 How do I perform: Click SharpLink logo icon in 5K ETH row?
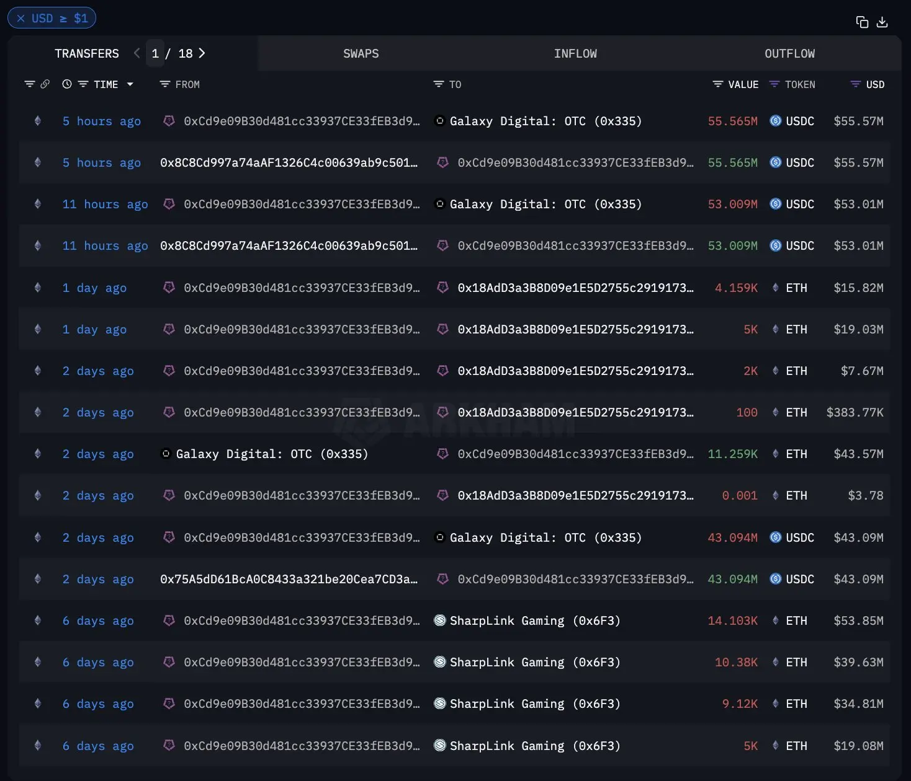pos(439,746)
